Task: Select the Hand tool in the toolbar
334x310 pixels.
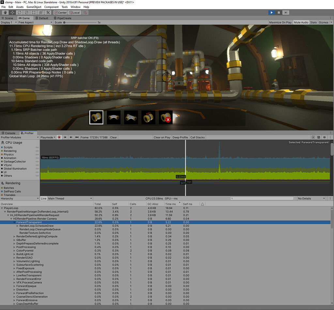Action: coord(6,12)
